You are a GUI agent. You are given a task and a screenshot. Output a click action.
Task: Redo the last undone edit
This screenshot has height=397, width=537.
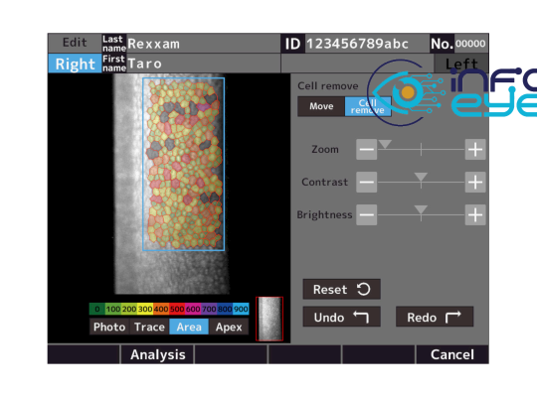click(x=435, y=317)
